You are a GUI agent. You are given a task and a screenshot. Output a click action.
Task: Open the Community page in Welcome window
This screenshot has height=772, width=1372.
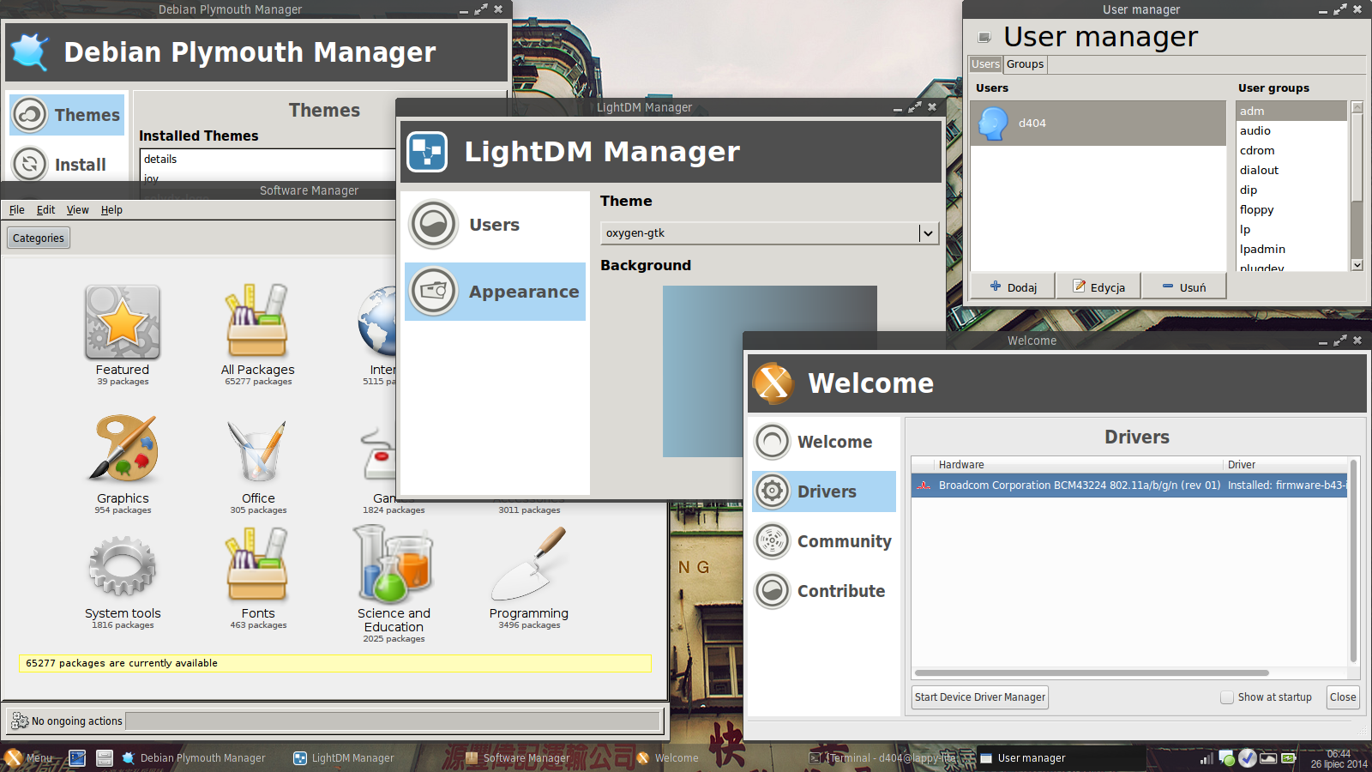824,541
